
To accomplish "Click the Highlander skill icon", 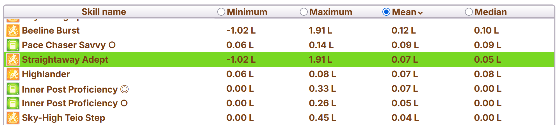I will tap(13, 74).
